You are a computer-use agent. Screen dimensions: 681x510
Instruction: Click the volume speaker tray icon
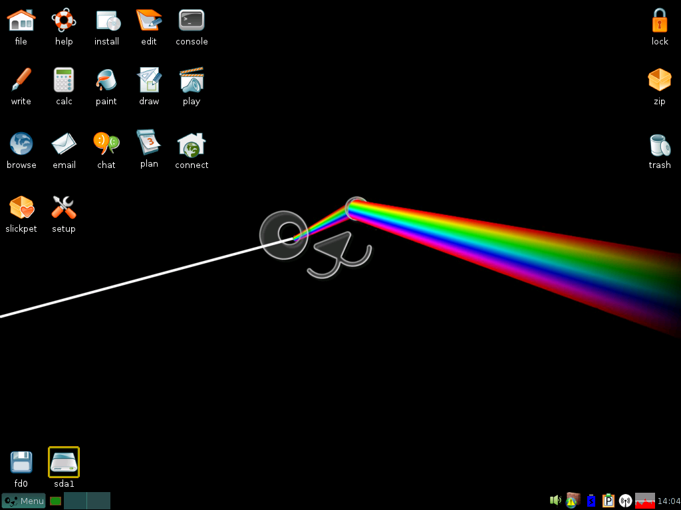(555, 501)
